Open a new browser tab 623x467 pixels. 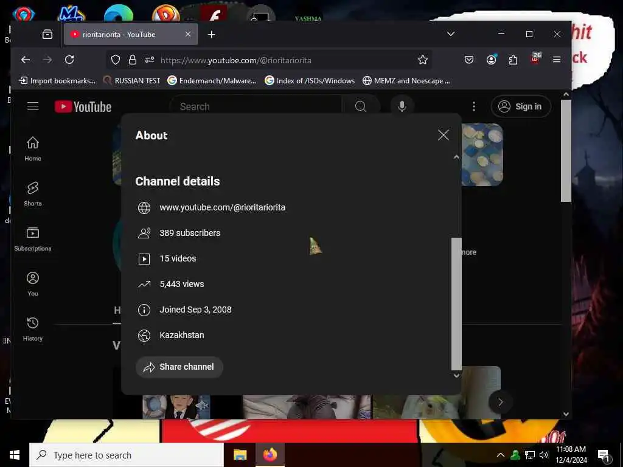click(x=211, y=35)
